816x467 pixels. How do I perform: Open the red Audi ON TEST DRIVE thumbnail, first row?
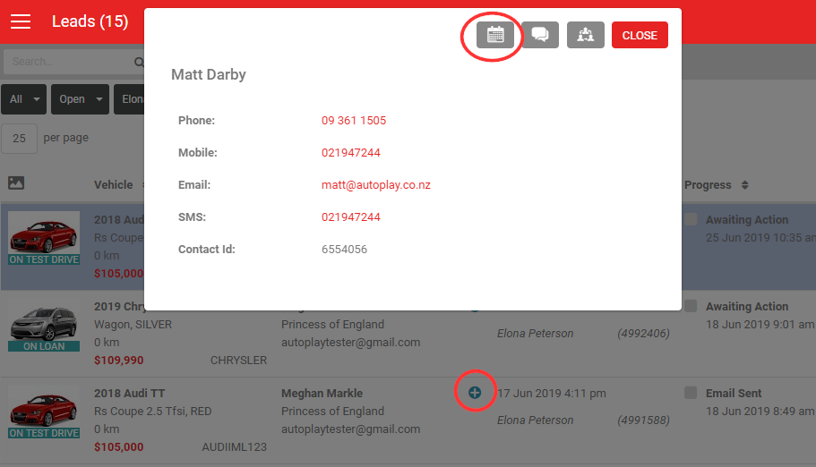[x=44, y=238]
